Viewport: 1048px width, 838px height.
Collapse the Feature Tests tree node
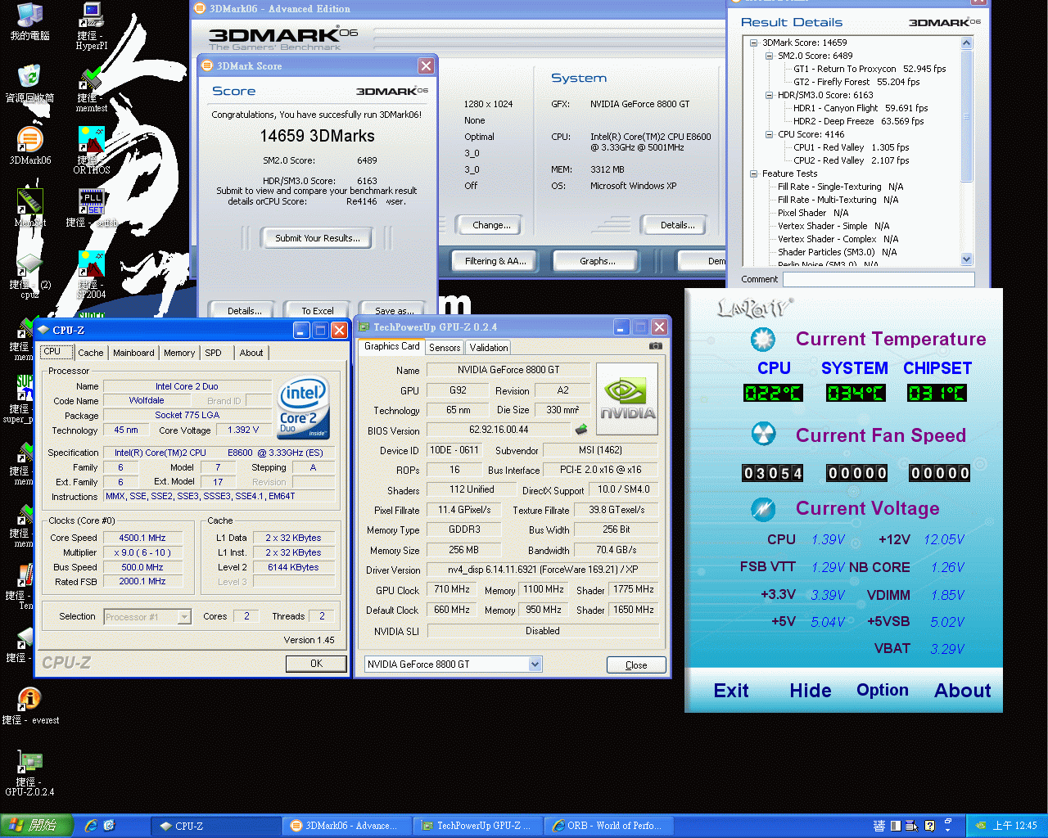point(753,173)
